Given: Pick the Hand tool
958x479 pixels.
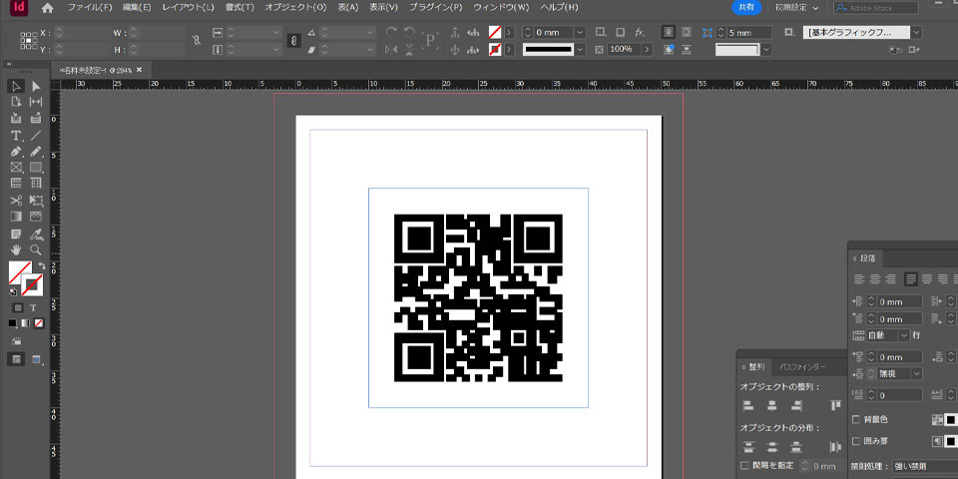Looking at the screenshot, I should tap(16, 249).
